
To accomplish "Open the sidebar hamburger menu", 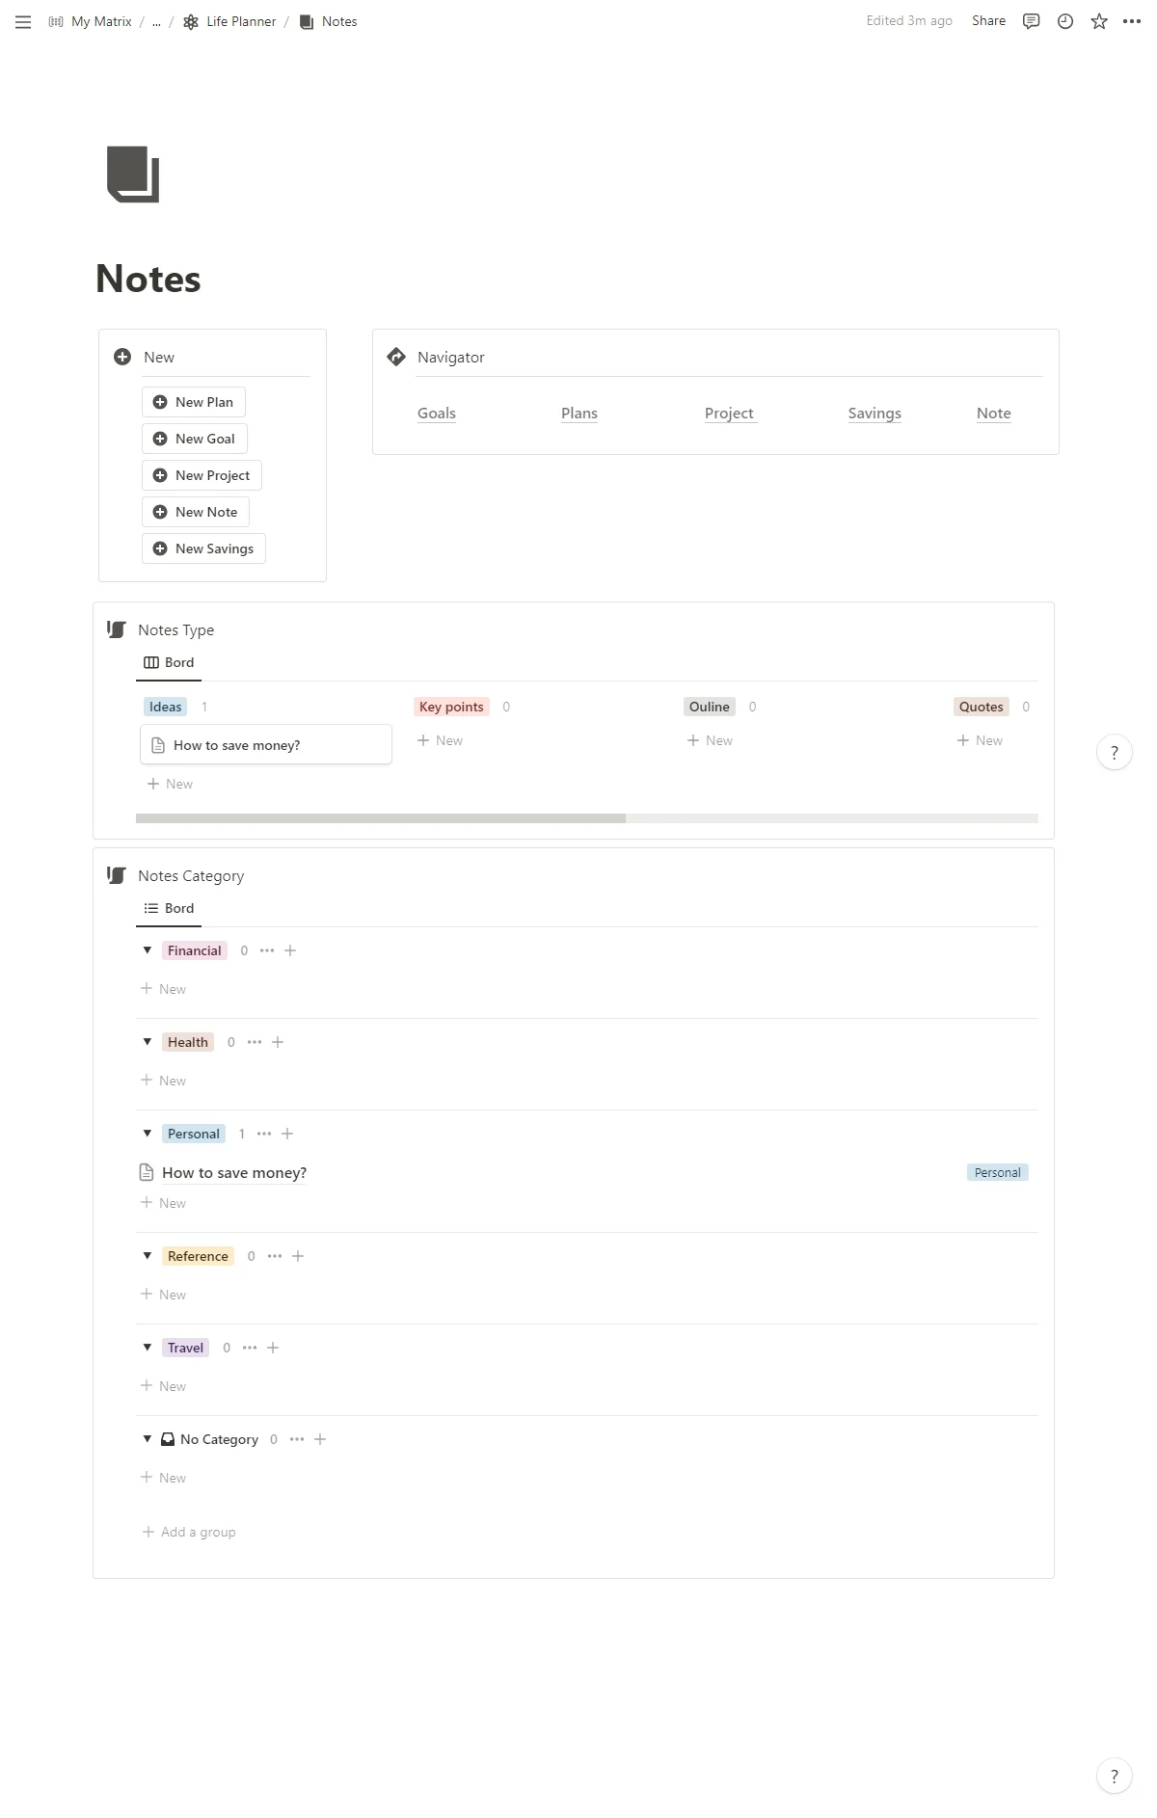I will (23, 21).
